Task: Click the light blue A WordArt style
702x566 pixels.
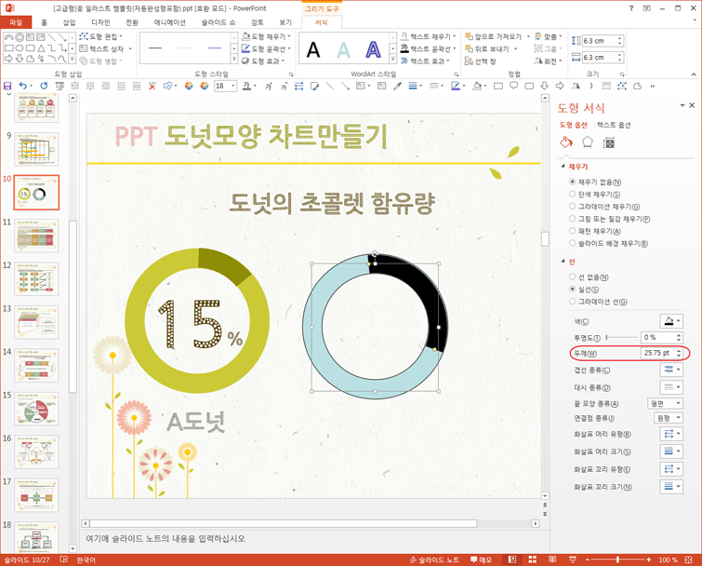Action: [343, 49]
